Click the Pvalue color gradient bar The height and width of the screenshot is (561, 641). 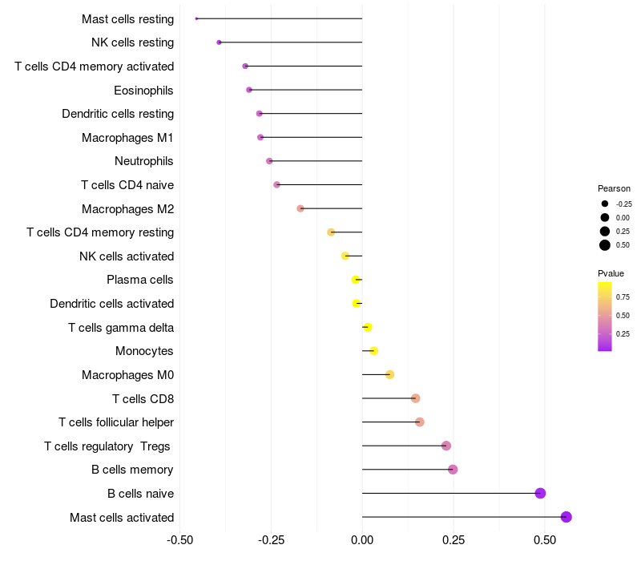click(x=605, y=316)
